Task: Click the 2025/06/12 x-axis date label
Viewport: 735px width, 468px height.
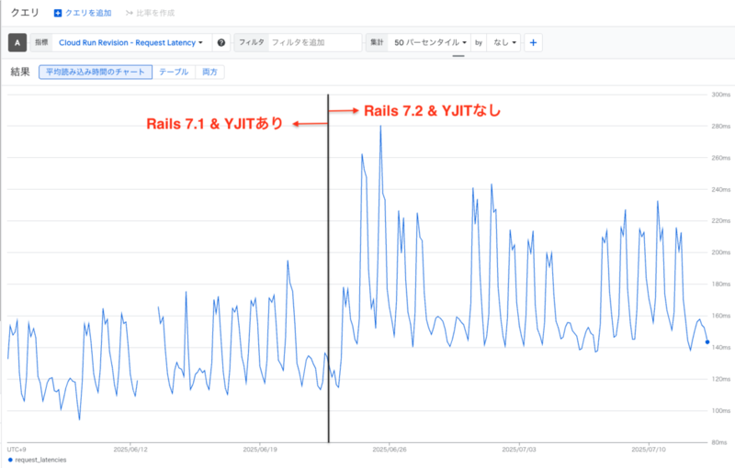Action: (130, 450)
